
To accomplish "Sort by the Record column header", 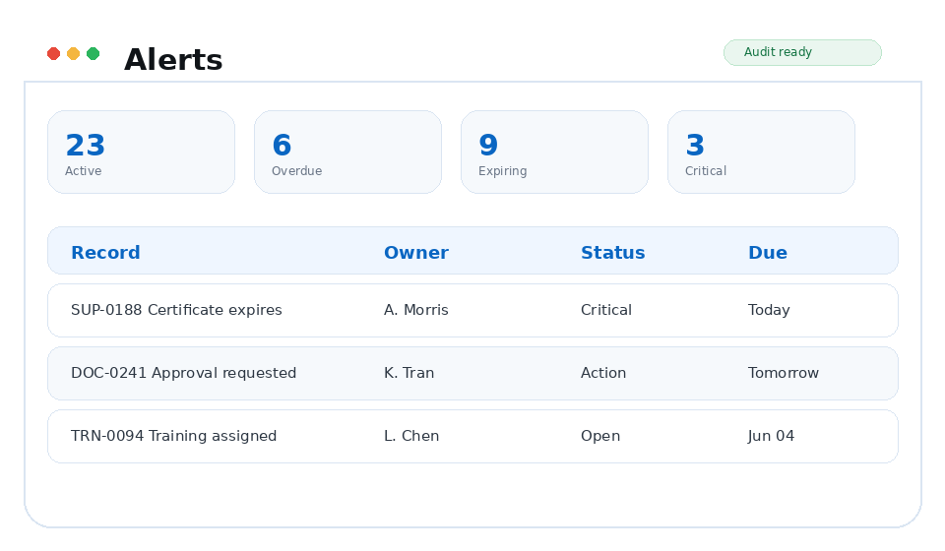I will coord(105,252).
